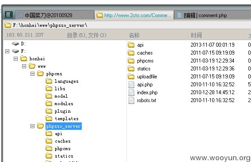This screenshot has height=162, width=251.
Task: Select caches folder in the tree
Action: pyautogui.click(x=63, y=141)
